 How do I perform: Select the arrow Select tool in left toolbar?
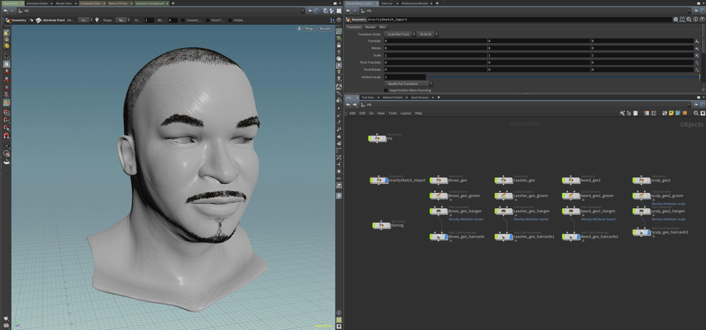6,56
